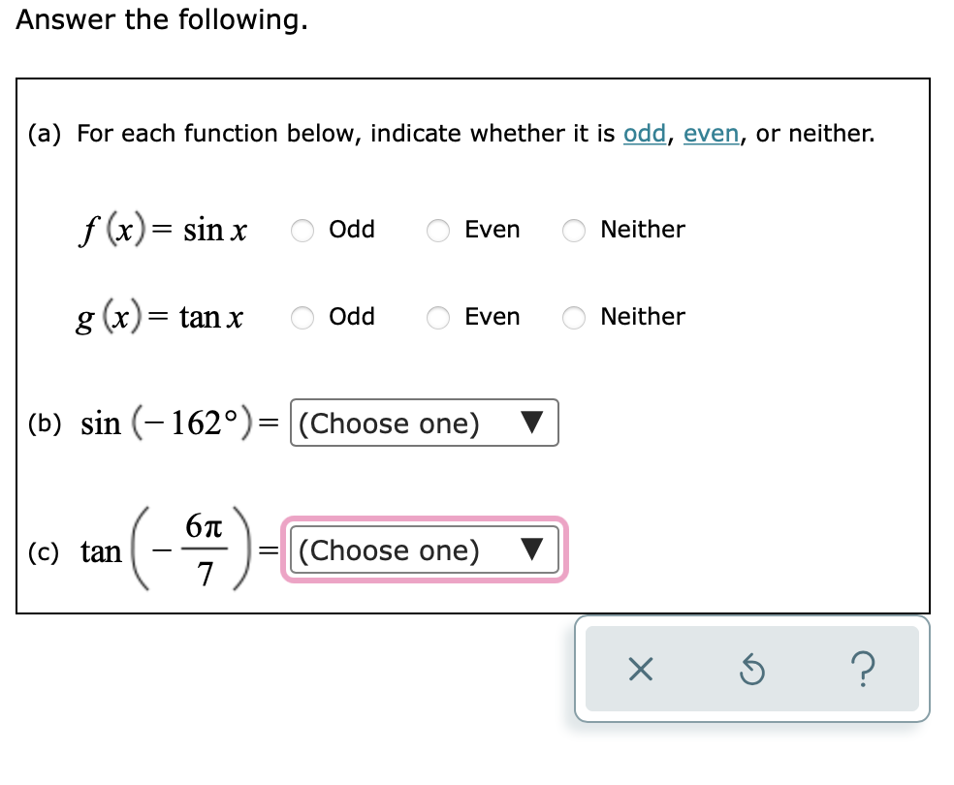Viewport: 954px width, 785px height.
Task: Open the sin(−162°) Choose one dropdown
Action: coord(424,424)
